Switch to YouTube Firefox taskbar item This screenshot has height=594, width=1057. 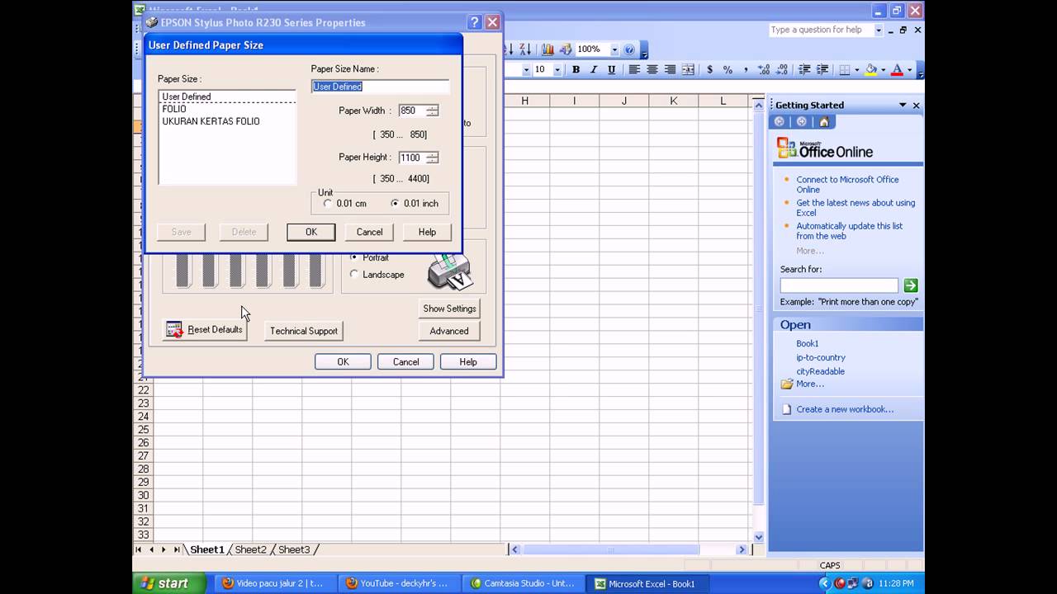[x=399, y=583]
